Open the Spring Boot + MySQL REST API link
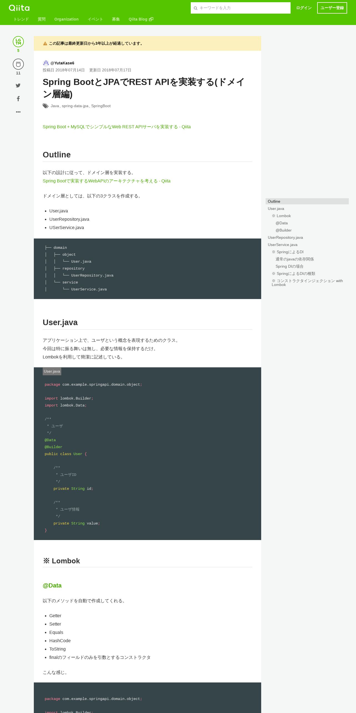 pos(117,127)
